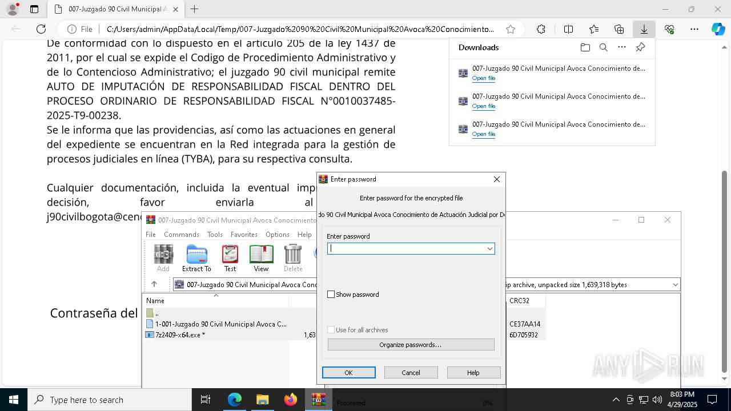The width and height of the screenshot is (731, 411).
Task: Open file link for second download
Action: [x=484, y=106]
